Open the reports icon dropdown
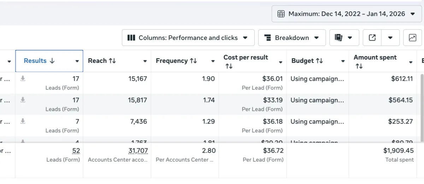Image resolution: width=424 pixels, height=184 pixels. click(x=344, y=38)
